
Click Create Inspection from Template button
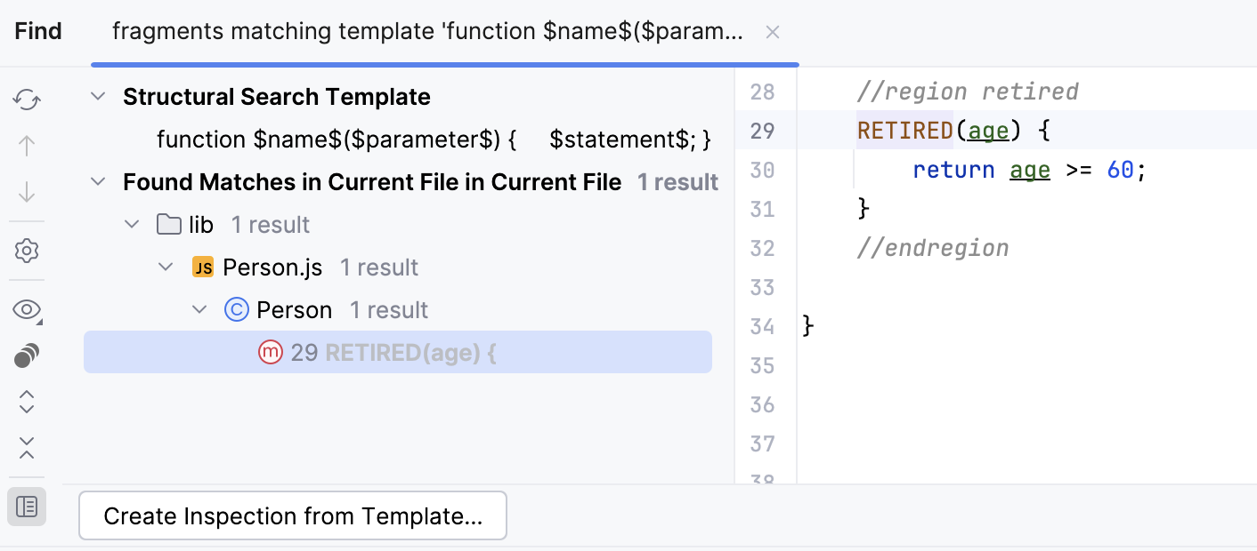pos(292,515)
